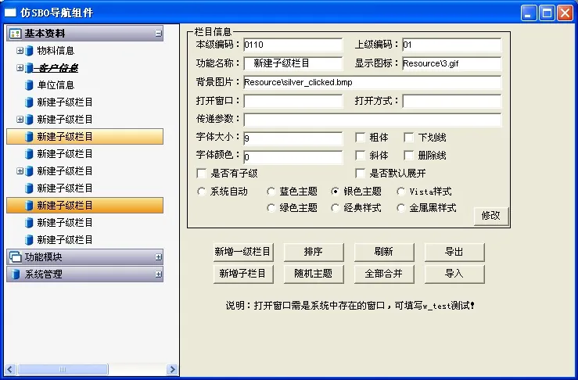The height and width of the screenshot is (380, 578).
Task: Select the 基本资料 navigation group header
Action: click(x=84, y=34)
